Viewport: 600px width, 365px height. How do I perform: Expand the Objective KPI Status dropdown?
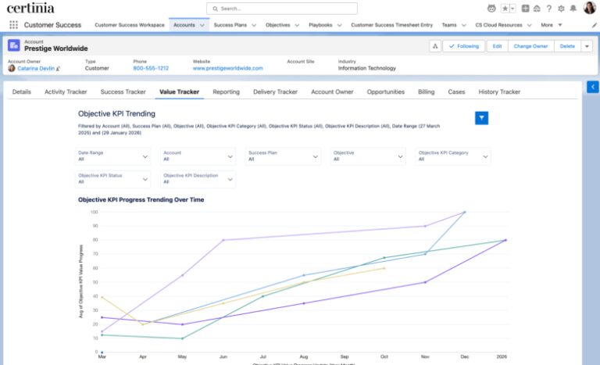(x=113, y=179)
